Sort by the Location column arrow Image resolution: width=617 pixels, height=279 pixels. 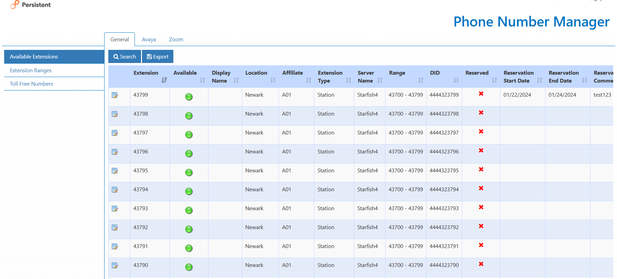(273, 80)
